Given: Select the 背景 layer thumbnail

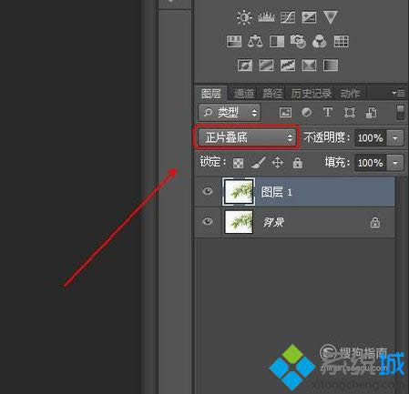Looking at the screenshot, I should (239, 222).
